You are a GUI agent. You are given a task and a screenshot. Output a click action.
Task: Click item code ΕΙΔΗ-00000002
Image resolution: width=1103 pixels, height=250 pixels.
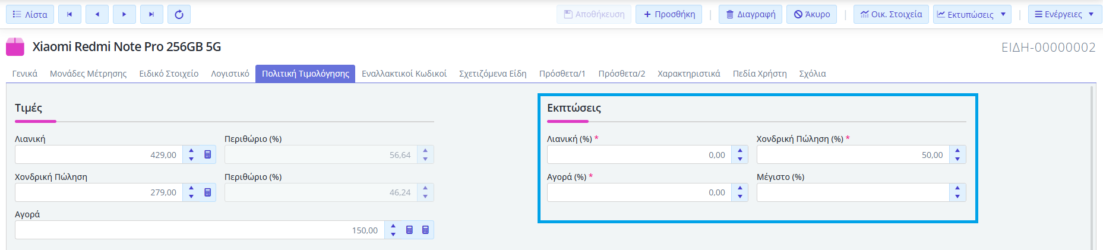(x=1048, y=48)
